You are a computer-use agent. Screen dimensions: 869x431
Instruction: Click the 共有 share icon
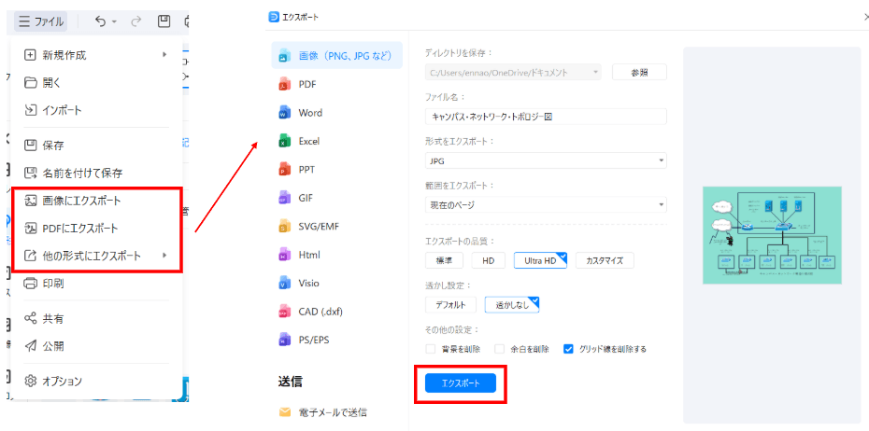(x=31, y=319)
